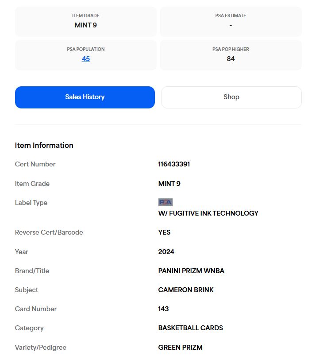Click the brand Panini Prizm WNBA value
Screen dimensions: 312x359
[x=191, y=271]
